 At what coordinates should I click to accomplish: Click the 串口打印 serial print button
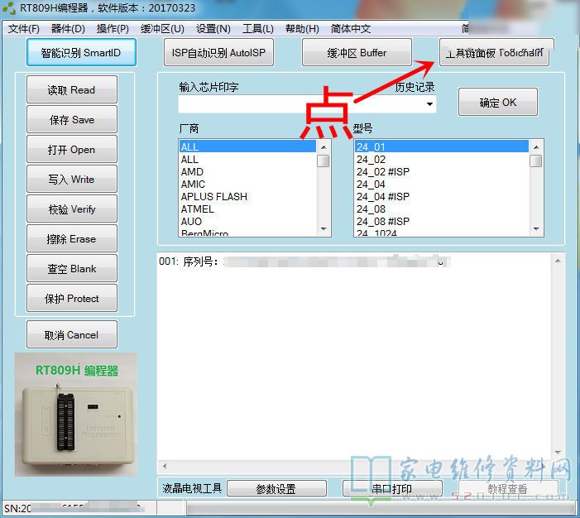(391, 489)
